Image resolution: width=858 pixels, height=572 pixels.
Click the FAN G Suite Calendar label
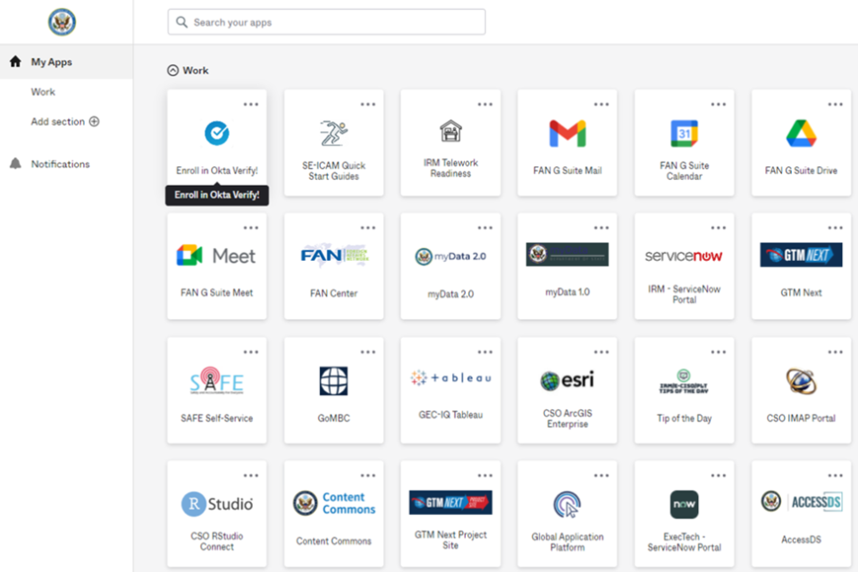tap(684, 171)
